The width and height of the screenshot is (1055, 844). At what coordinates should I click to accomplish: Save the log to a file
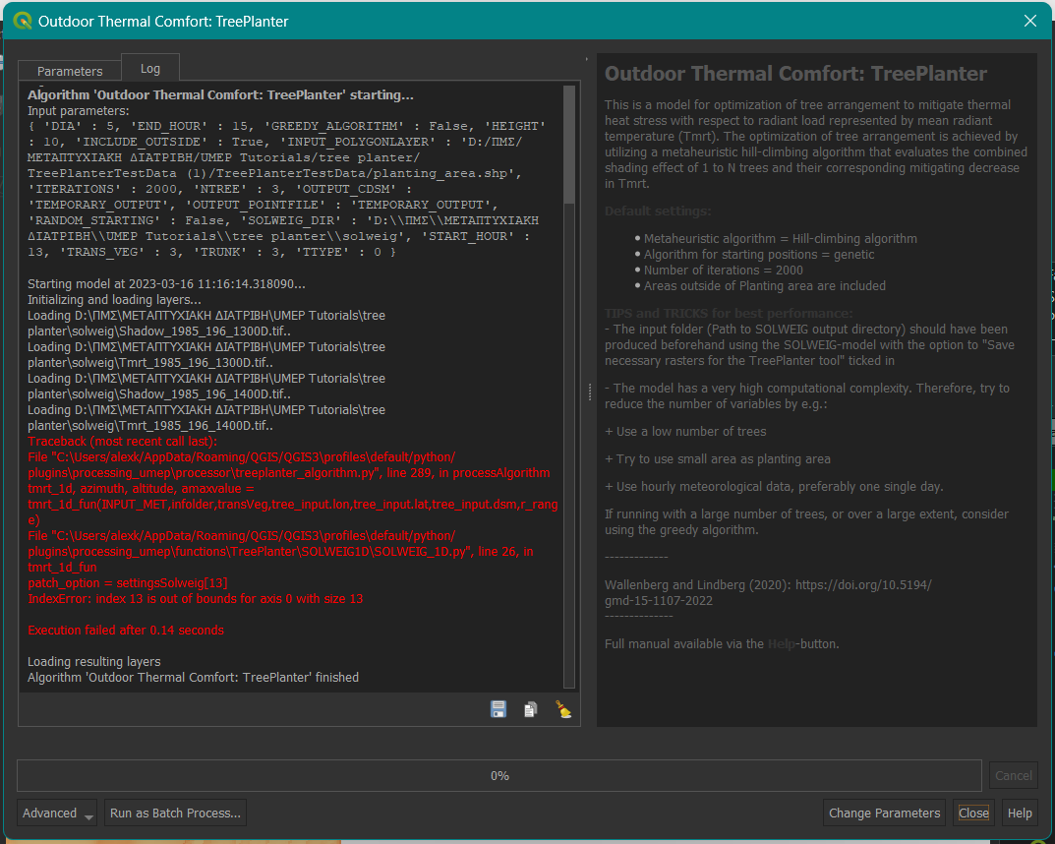coord(498,709)
